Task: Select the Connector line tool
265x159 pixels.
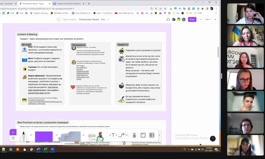Action: point(122,135)
